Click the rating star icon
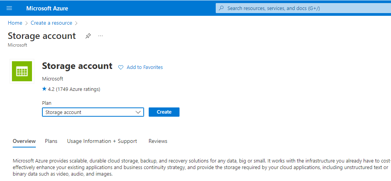 coord(44,89)
